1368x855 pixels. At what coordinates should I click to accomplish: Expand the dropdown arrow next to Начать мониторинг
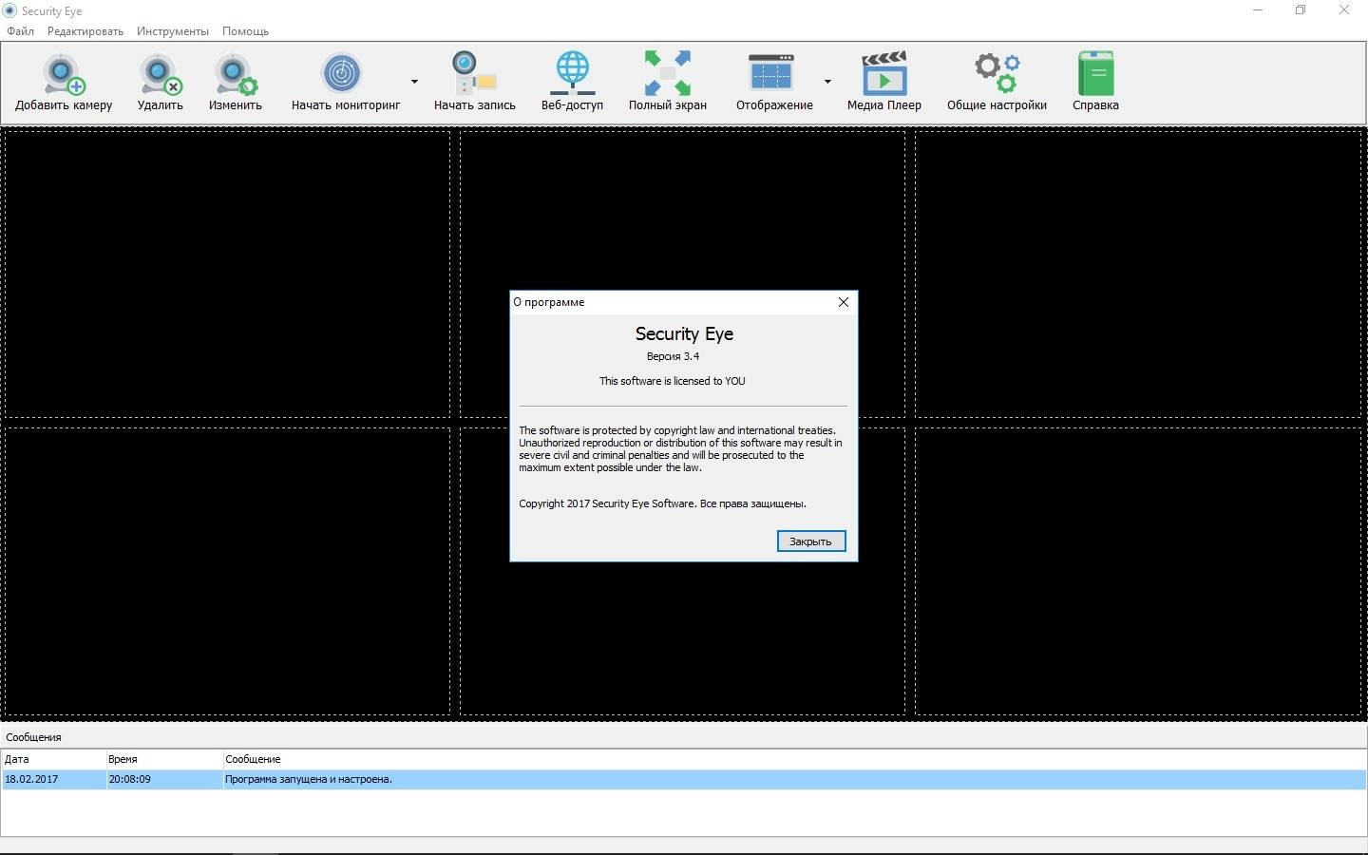414,82
